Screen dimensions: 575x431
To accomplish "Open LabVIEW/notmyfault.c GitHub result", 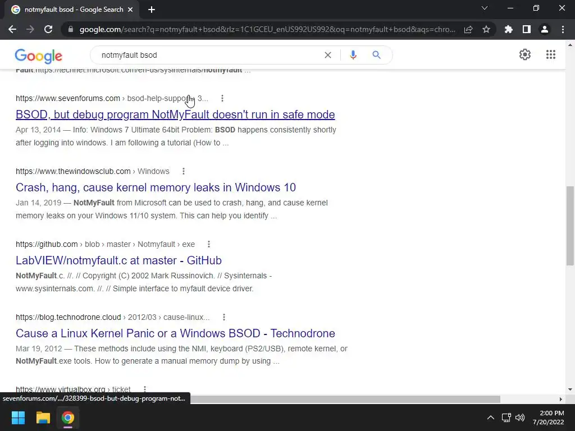I will 119,260.
